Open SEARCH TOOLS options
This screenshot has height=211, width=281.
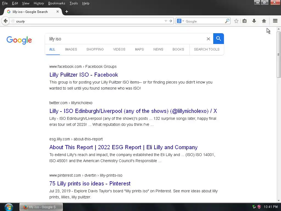(207, 49)
